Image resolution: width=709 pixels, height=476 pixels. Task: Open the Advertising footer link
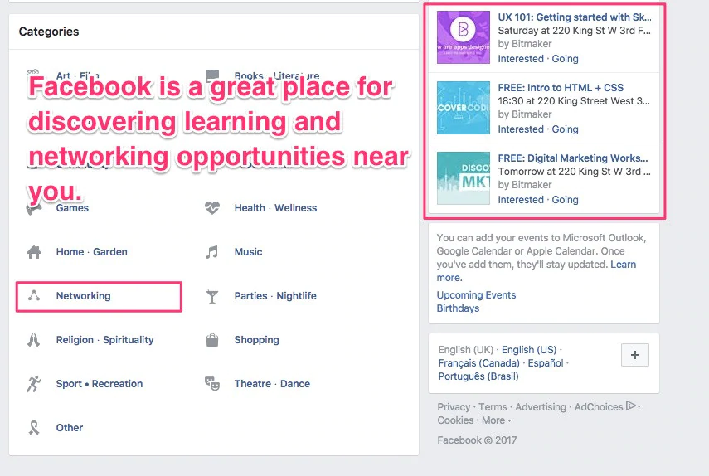pos(541,407)
